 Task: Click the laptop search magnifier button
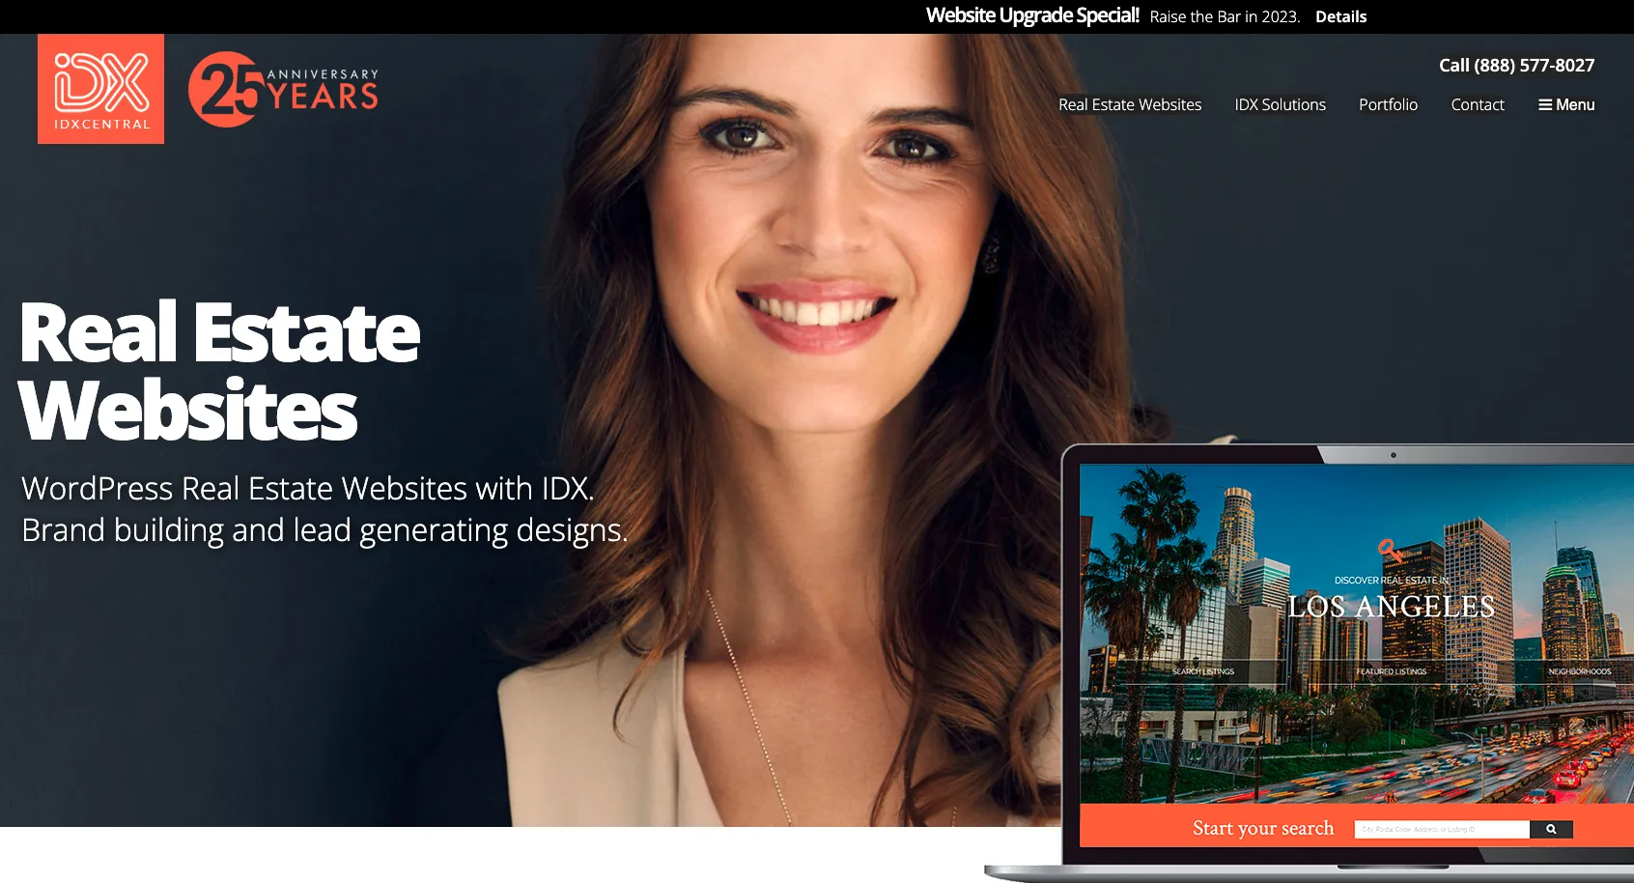(x=1551, y=829)
